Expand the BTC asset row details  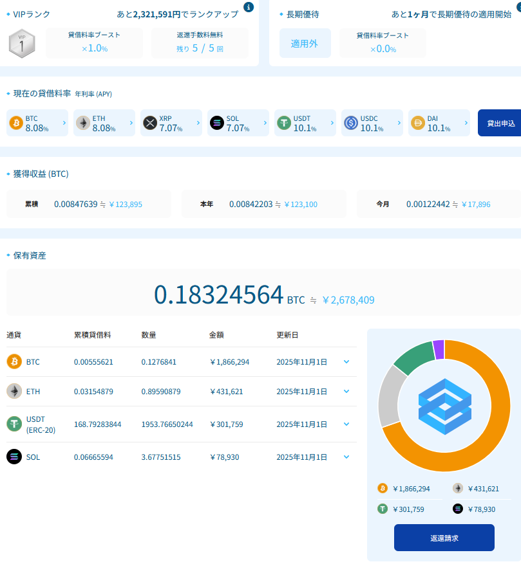[x=346, y=362]
